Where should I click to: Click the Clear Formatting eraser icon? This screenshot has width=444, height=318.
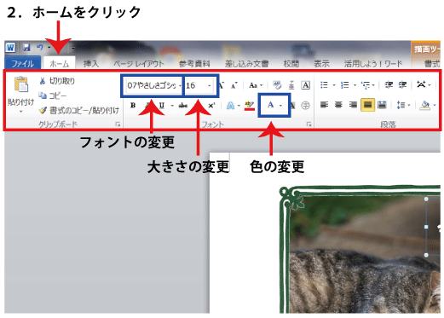tap(277, 85)
